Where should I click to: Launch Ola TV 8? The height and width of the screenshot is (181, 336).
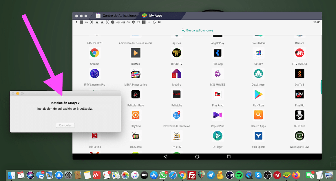pos(299,74)
